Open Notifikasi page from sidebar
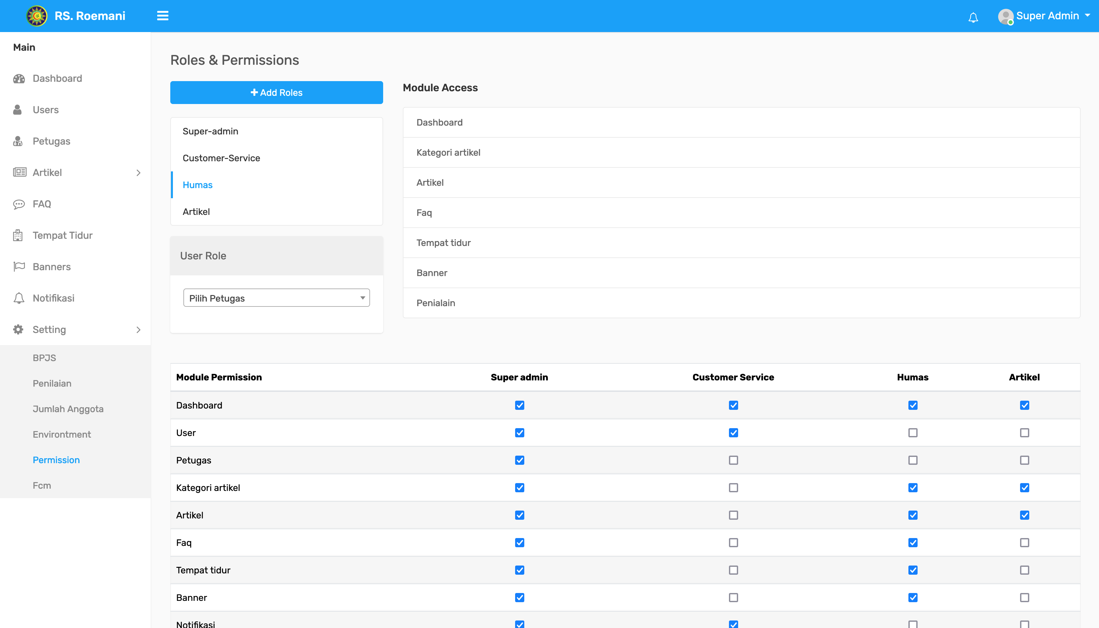The height and width of the screenshot is (628, 1099). [x=54, y=298]
